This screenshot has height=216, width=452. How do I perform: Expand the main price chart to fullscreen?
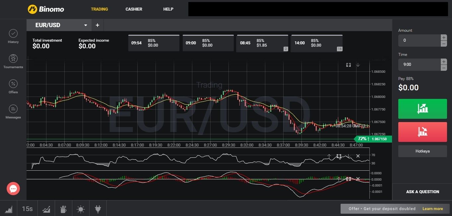point(349,65)
